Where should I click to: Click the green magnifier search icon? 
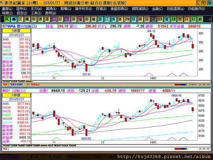(7, 19)
